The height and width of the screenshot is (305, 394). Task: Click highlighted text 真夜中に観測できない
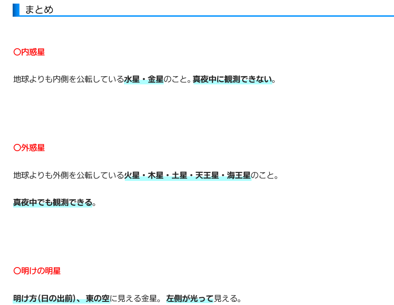pos(233,79)
